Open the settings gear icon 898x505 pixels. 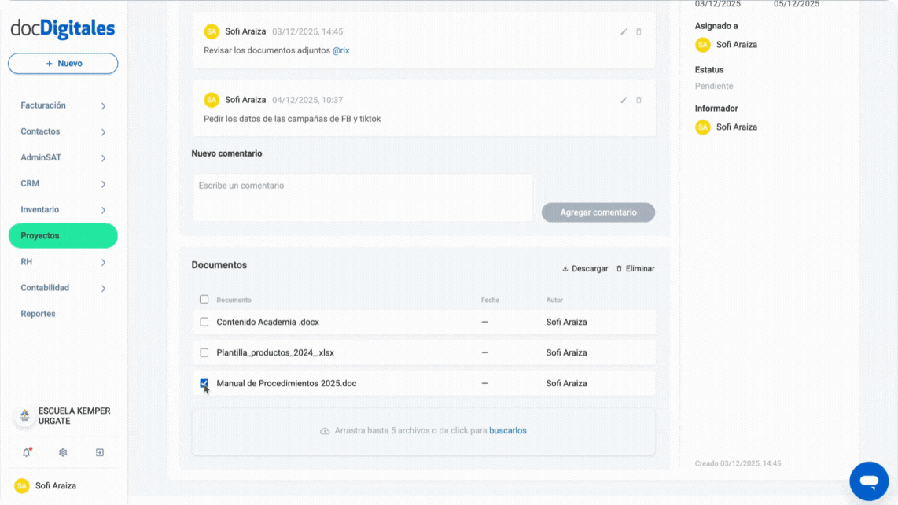pos(63,452)
